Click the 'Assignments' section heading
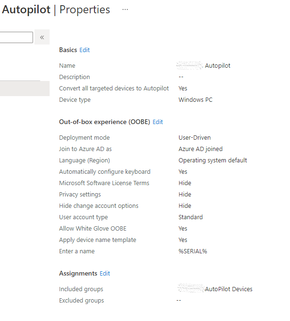This screenshot has height=321, width=290. click(x=78, y=274)
